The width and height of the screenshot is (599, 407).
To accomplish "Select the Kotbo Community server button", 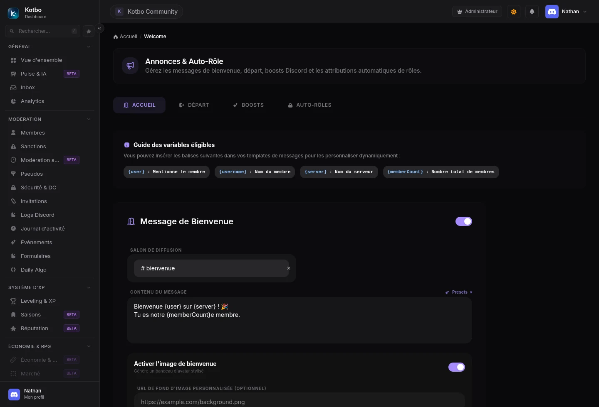I will pos(146,12).
